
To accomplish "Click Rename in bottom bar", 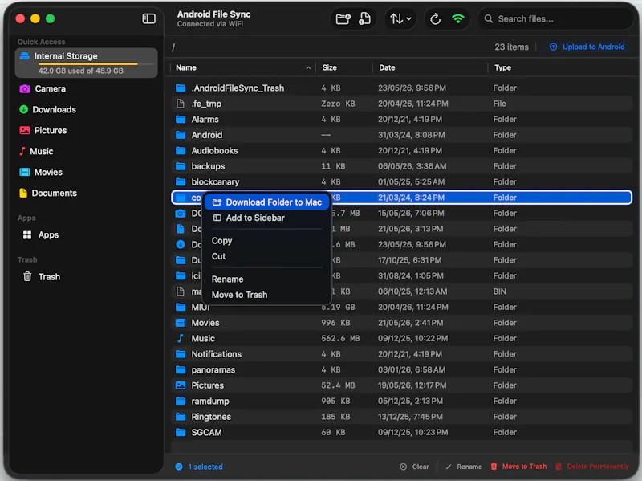I will pyautogui.click(x=464, y=467).
